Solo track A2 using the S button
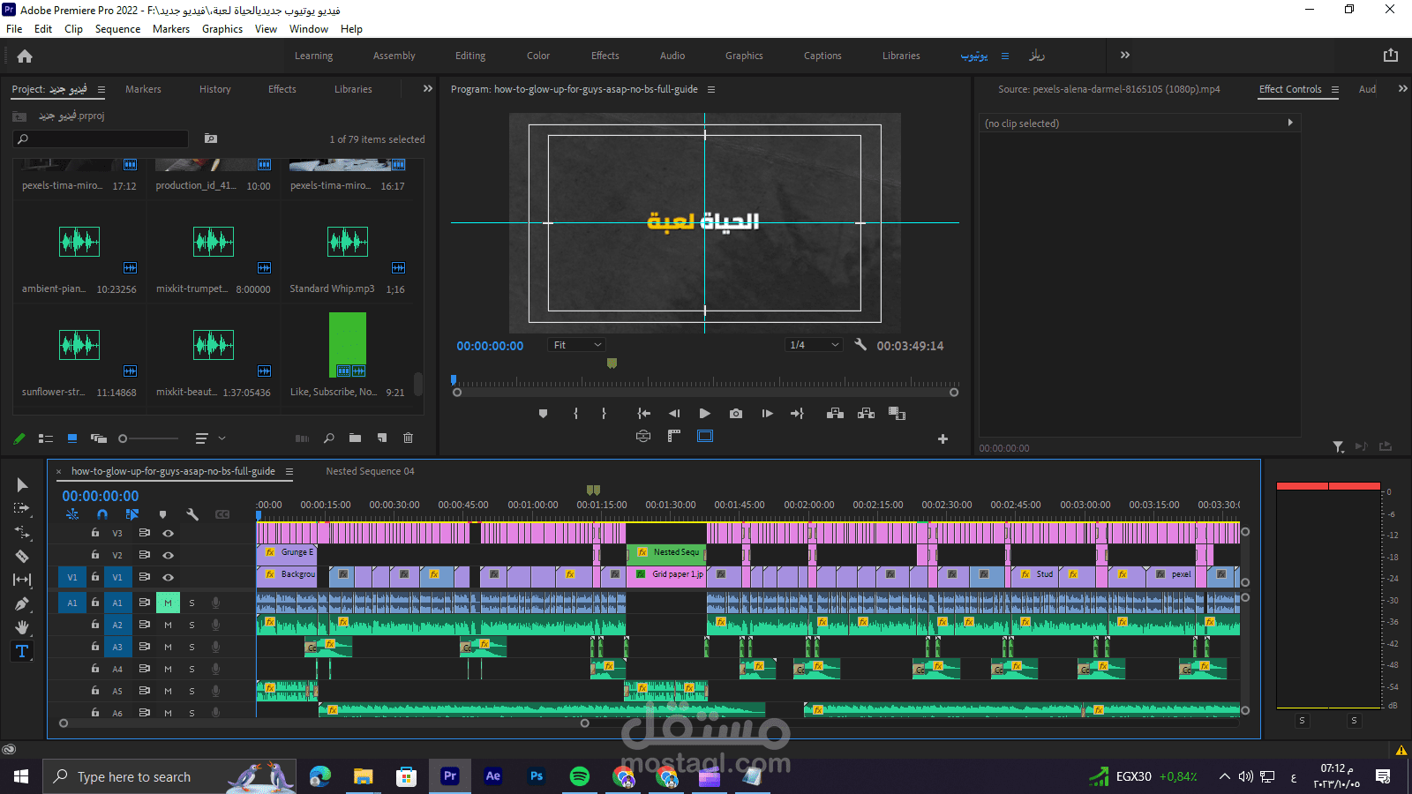Viewport: 1412px width, 794px height. (x=192, y=625)
